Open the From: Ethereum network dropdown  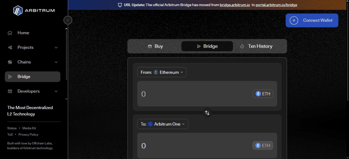162,72
